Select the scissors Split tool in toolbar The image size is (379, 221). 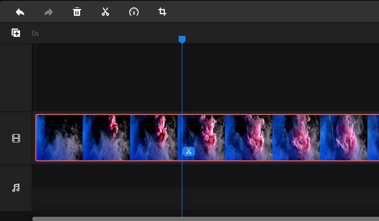105,12
